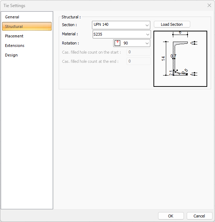The image size is (215, 222).
Task: Confirm settings with OK button
Action: coord(171,216)
